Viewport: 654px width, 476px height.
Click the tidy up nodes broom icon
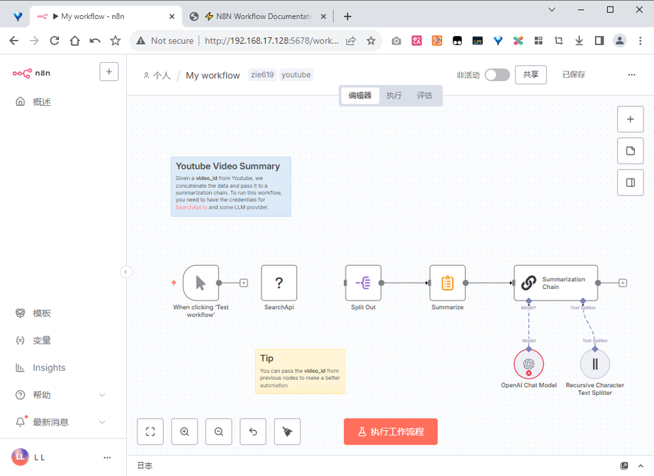(x=287, y=432)
